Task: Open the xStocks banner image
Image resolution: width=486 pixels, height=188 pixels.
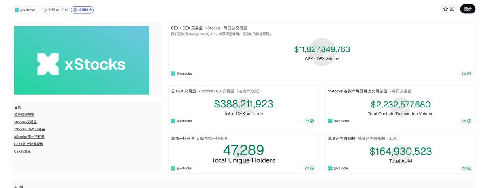Action: 81,60
